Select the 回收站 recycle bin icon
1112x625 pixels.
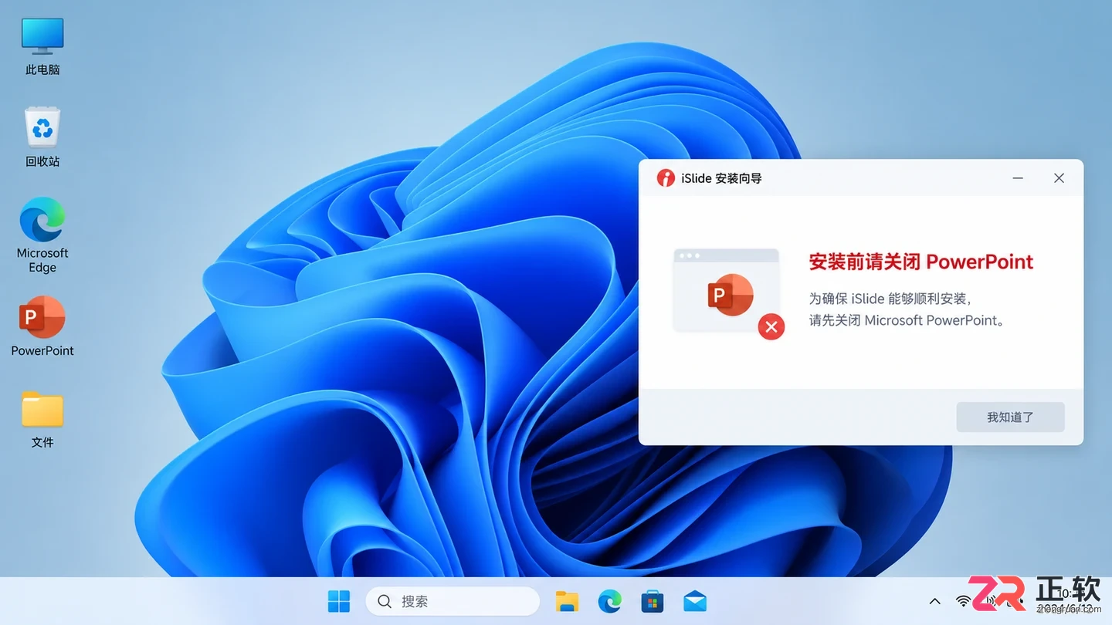click(x=42, y=137)
